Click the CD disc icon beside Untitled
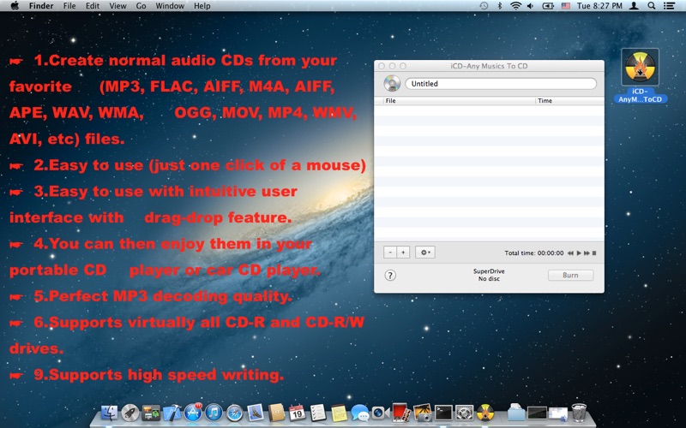Screen dimensions: 686x428 tap(392, 83)
